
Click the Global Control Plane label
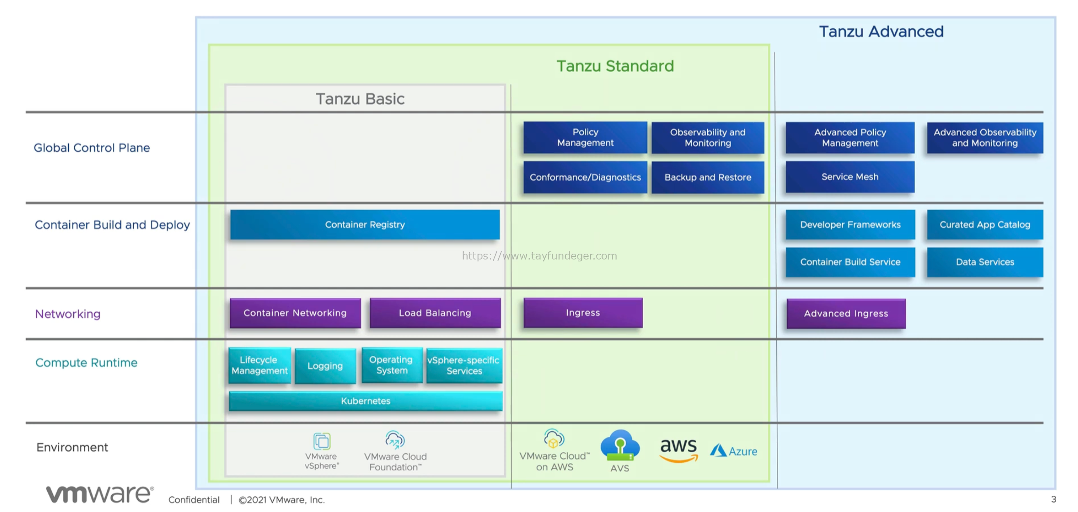click(x=92, y=148)
